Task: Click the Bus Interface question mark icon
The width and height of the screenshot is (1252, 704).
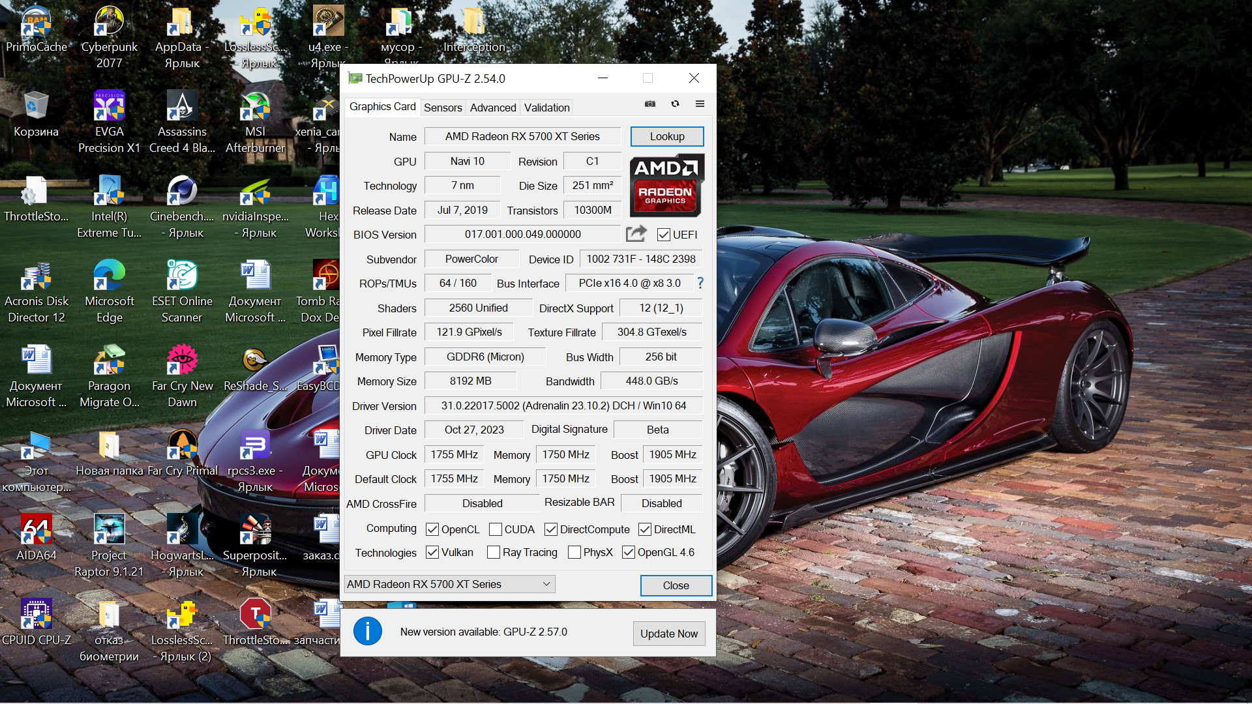Action: click(x=700, y=283)
